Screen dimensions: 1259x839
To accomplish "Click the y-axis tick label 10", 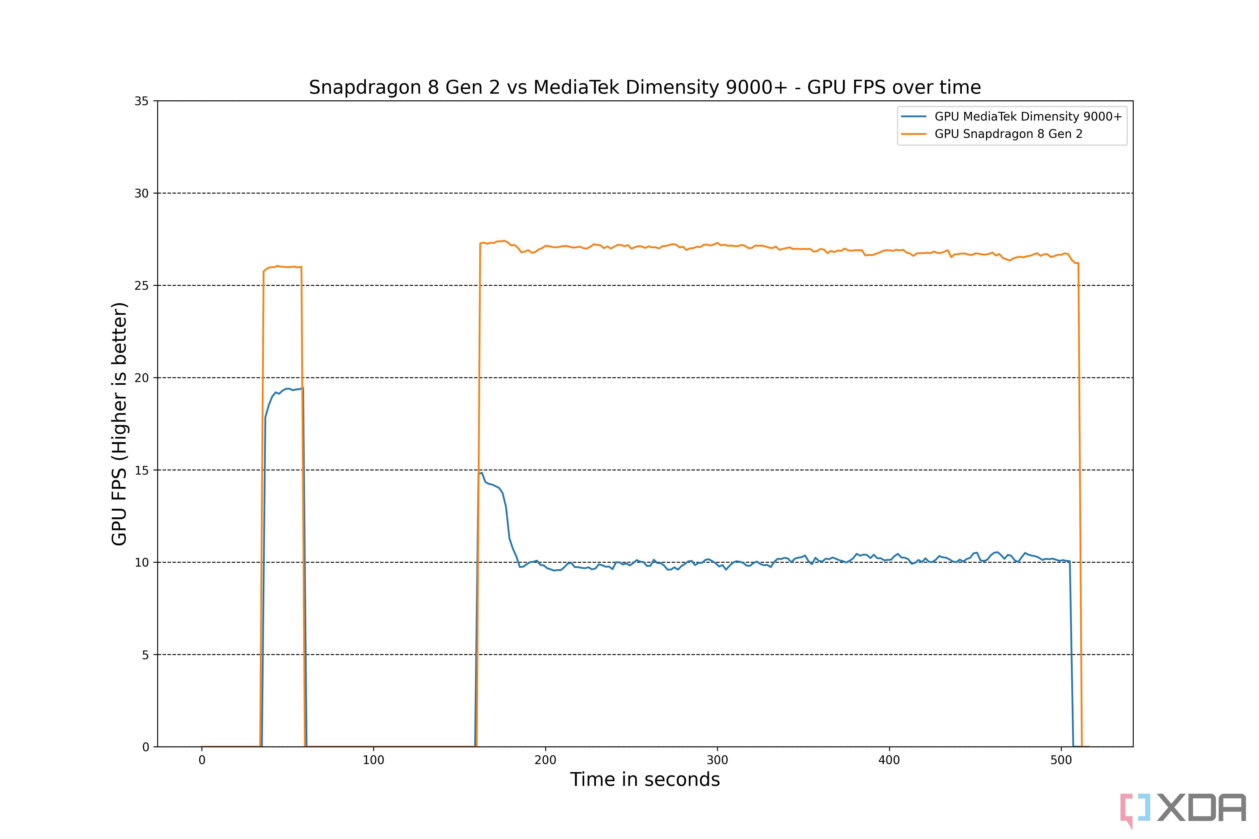I will tap(141, 563).
